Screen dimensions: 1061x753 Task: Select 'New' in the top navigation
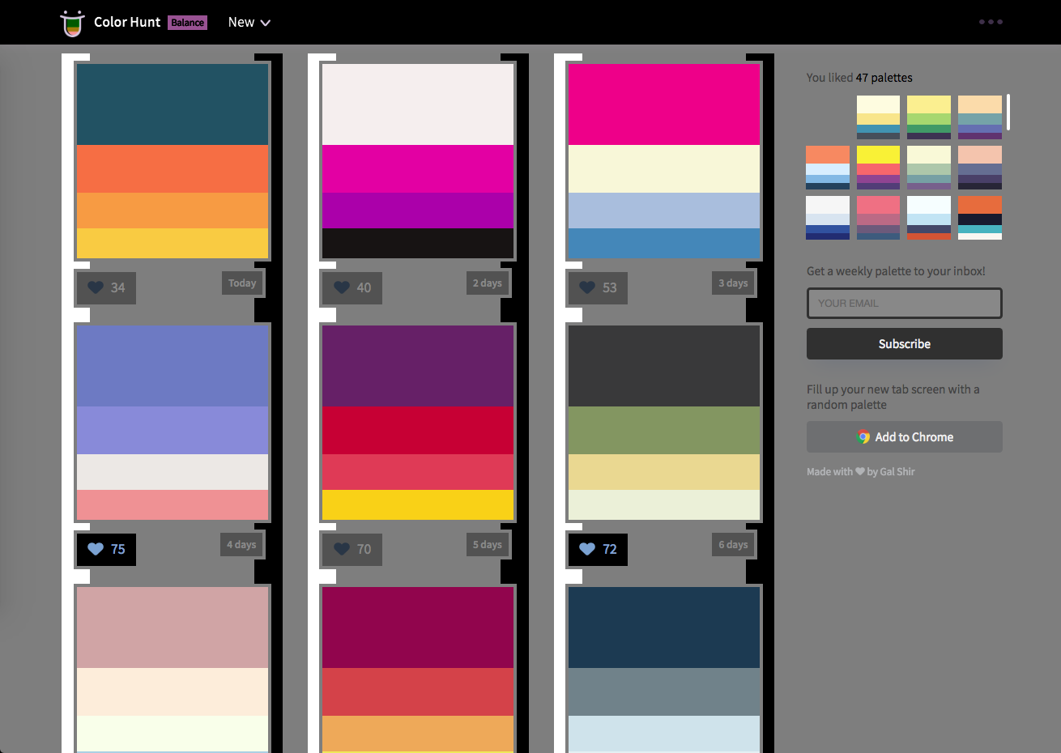pyautogui.click(x=240, y=22)
